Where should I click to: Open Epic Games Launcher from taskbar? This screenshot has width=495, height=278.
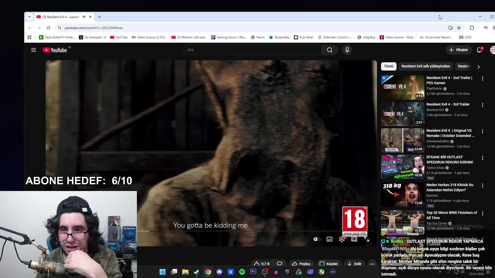(x=287, y=272)
